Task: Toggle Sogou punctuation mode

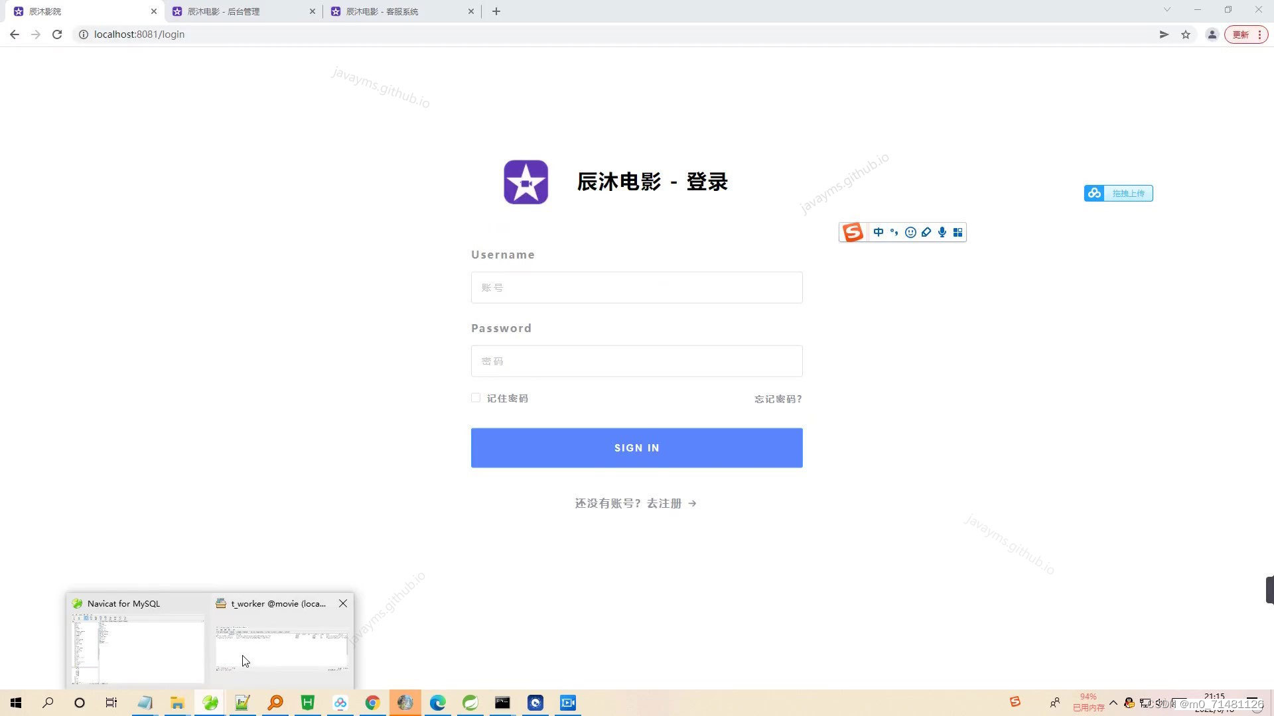Action: point(894,232)
